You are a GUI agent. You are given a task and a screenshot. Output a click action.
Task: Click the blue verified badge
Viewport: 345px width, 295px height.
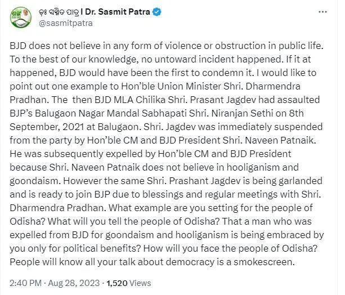pos(157,12)
